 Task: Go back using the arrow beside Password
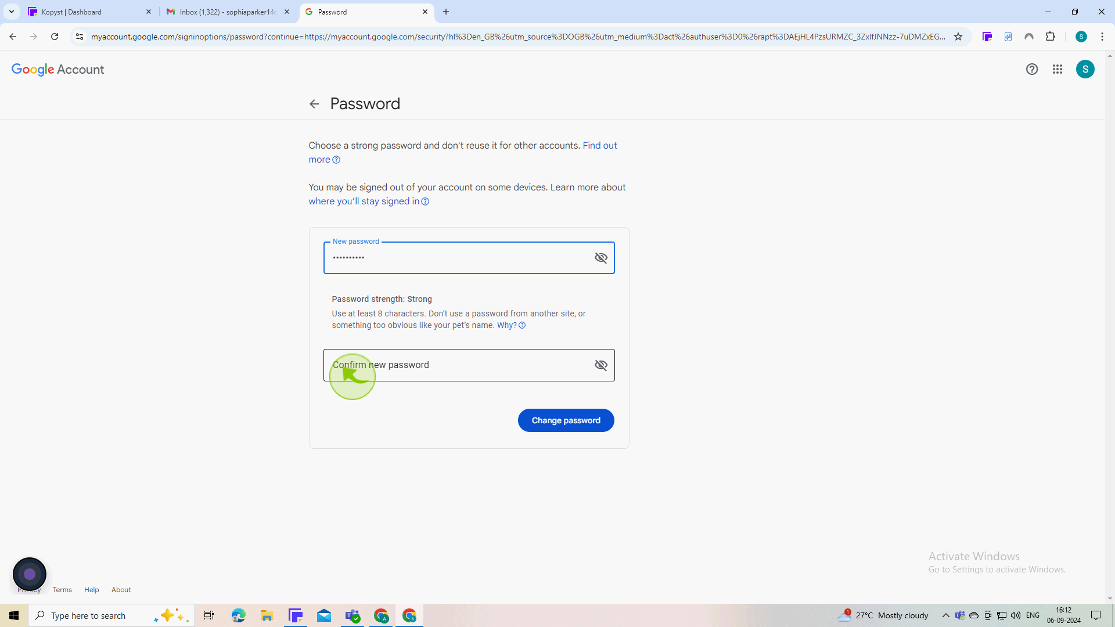pyautogui.click(x=314, y=104)
